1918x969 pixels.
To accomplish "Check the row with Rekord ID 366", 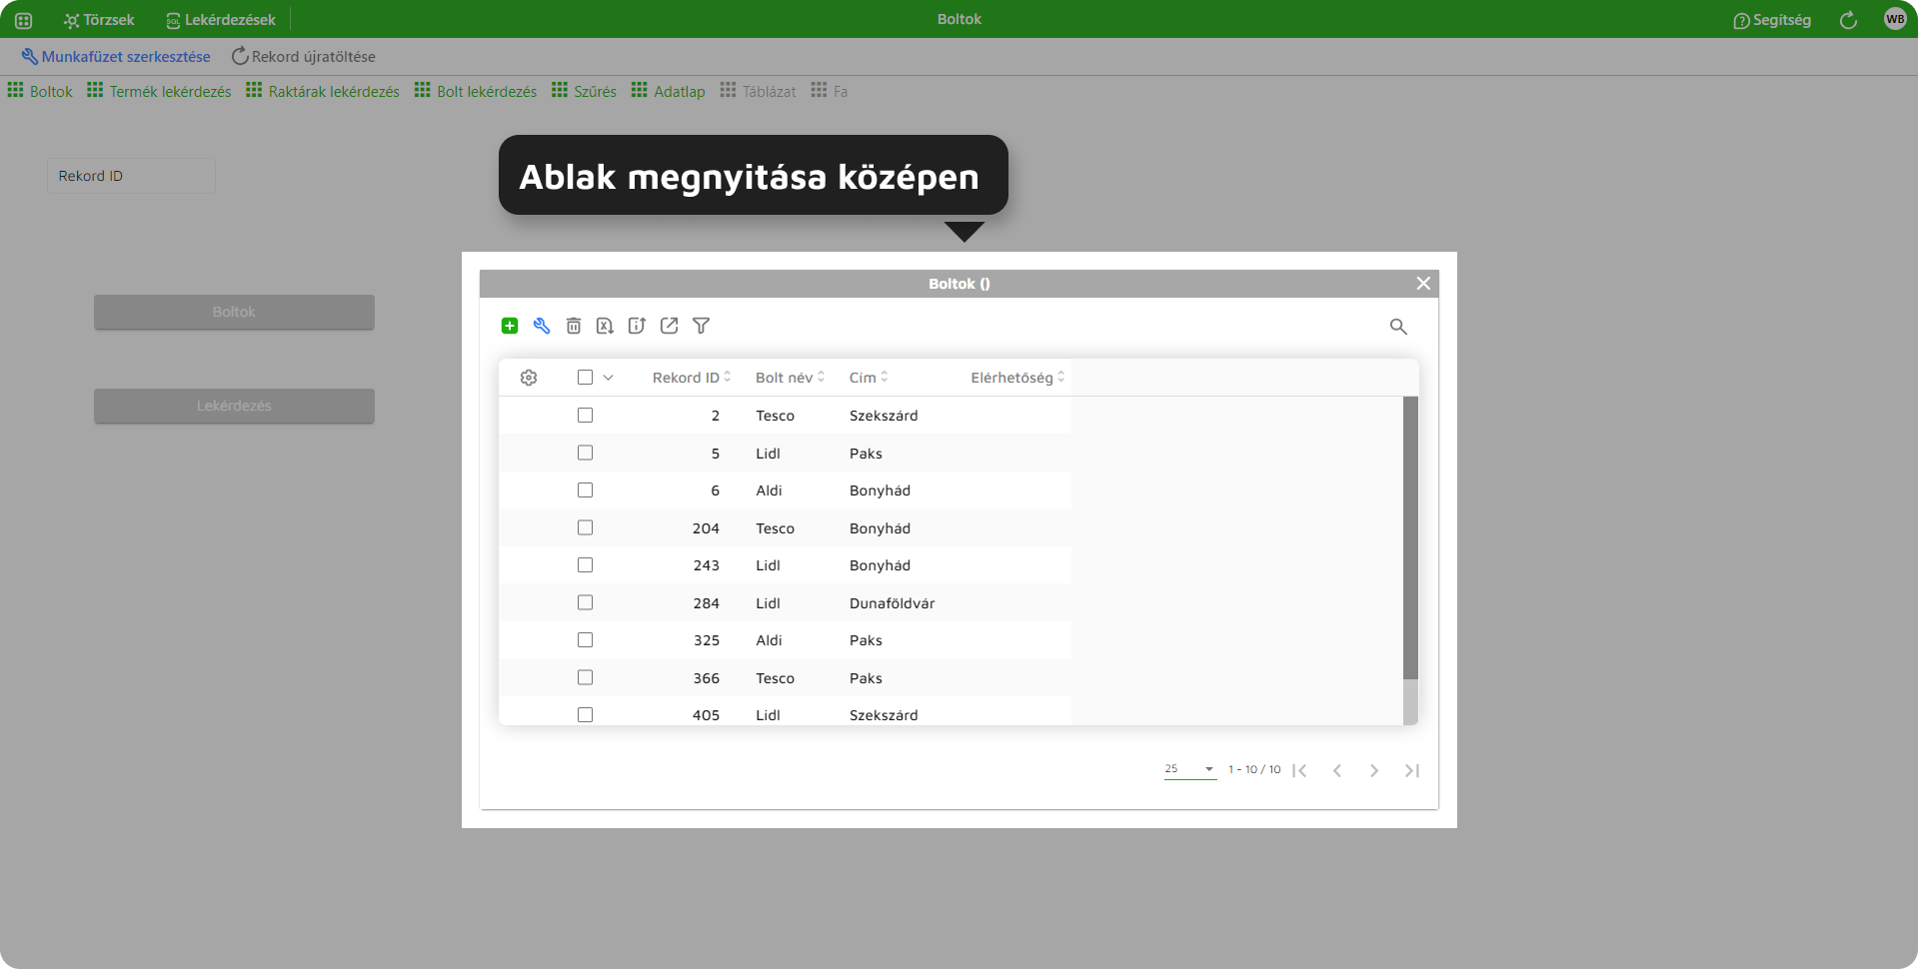I will pos(586,677).
